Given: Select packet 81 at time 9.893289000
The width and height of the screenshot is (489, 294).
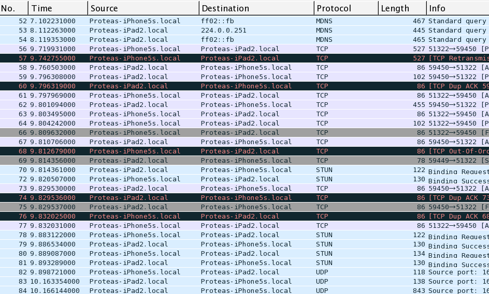Looking at the screenshot, I should [244, 263].
